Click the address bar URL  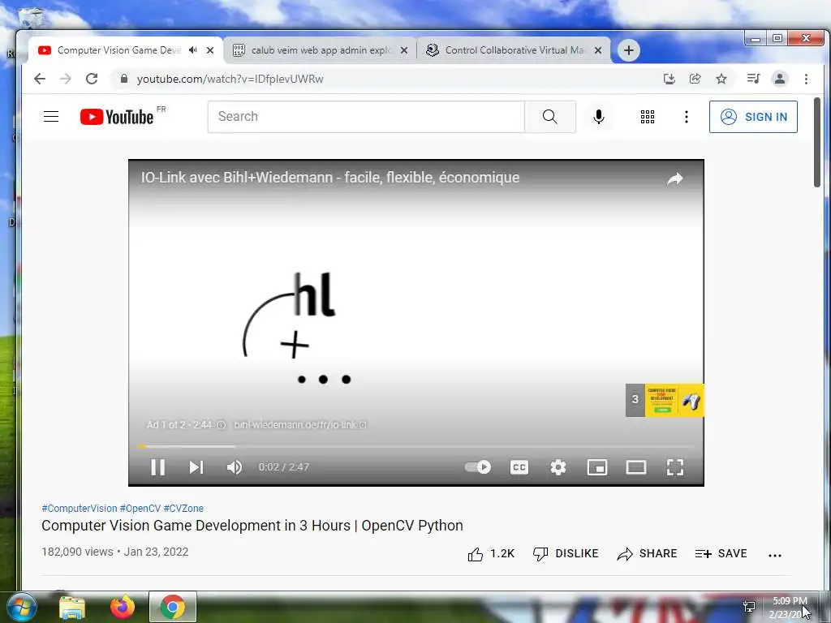point(230,79)
